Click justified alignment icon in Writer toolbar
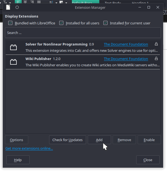This screenshot has height=171, width=167. [39, 2]
